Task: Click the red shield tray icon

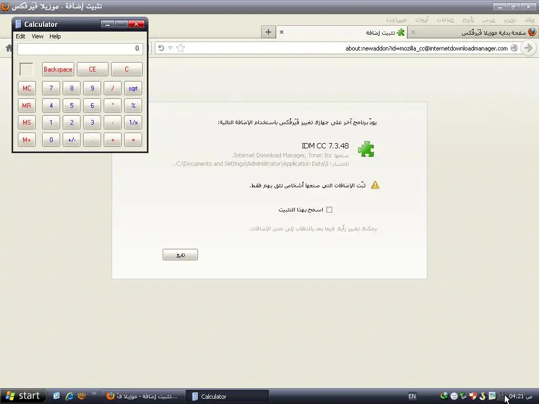Action: click(x=473, y=396)
